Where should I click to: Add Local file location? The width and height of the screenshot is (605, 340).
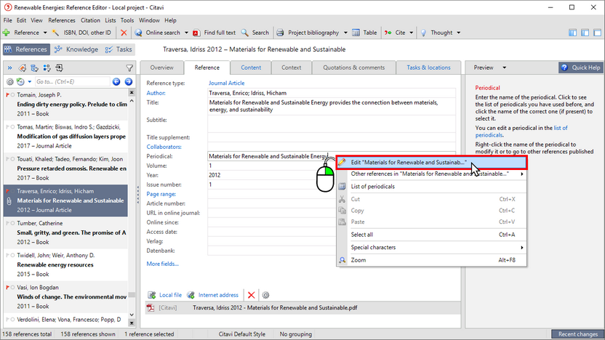click(x=165, y=295)
